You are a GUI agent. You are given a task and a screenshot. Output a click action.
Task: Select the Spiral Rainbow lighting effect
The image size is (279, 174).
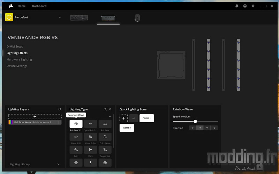point(90,124)
